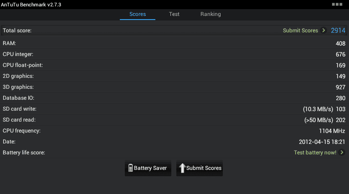Switch to the Test tab

pos(174,14)
